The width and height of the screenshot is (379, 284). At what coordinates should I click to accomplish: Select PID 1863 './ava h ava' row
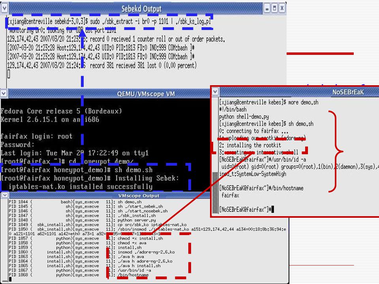(76, 256)
